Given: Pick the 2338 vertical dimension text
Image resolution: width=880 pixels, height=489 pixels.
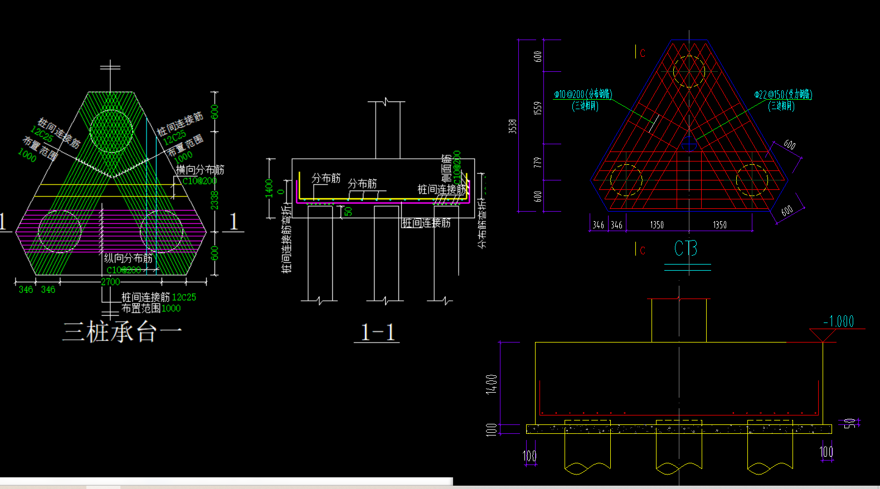Looking at the screenshot, I should pos(215,201).
